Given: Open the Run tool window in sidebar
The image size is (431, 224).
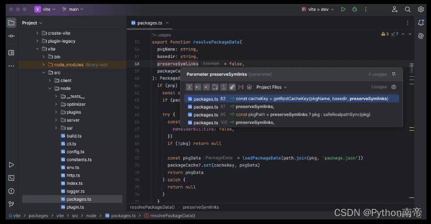Looking at the screenshot, I should 11,165.
